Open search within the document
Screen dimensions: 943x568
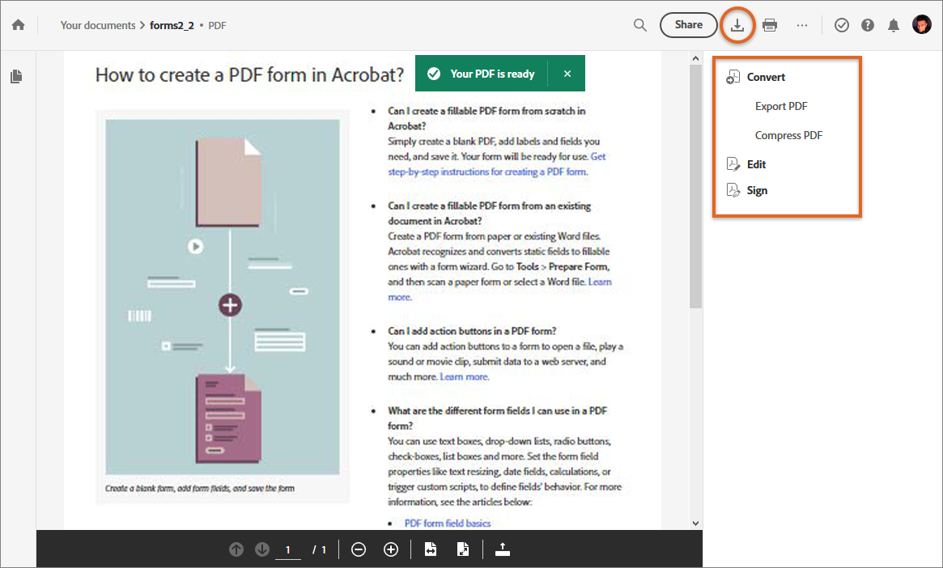click(x=639, y=25)
